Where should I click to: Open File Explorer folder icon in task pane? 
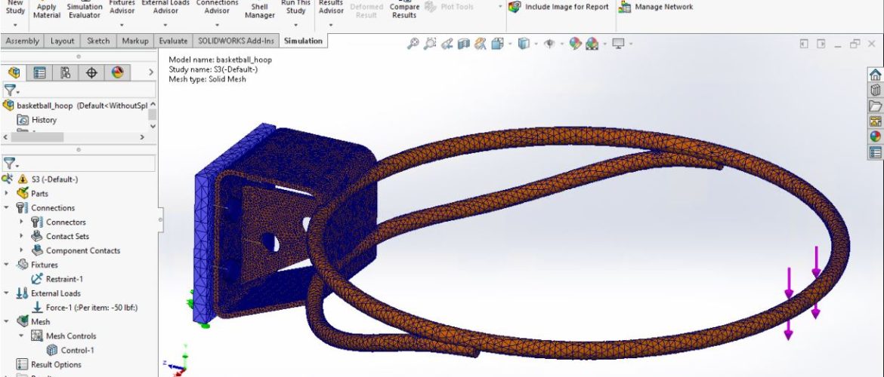[875, 106]
